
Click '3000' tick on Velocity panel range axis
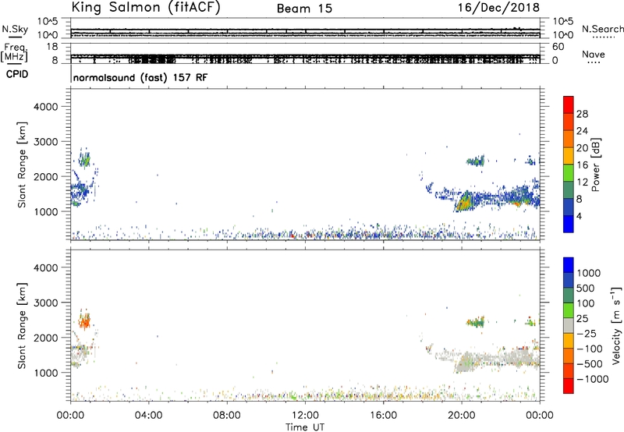(x=46, y=303)
